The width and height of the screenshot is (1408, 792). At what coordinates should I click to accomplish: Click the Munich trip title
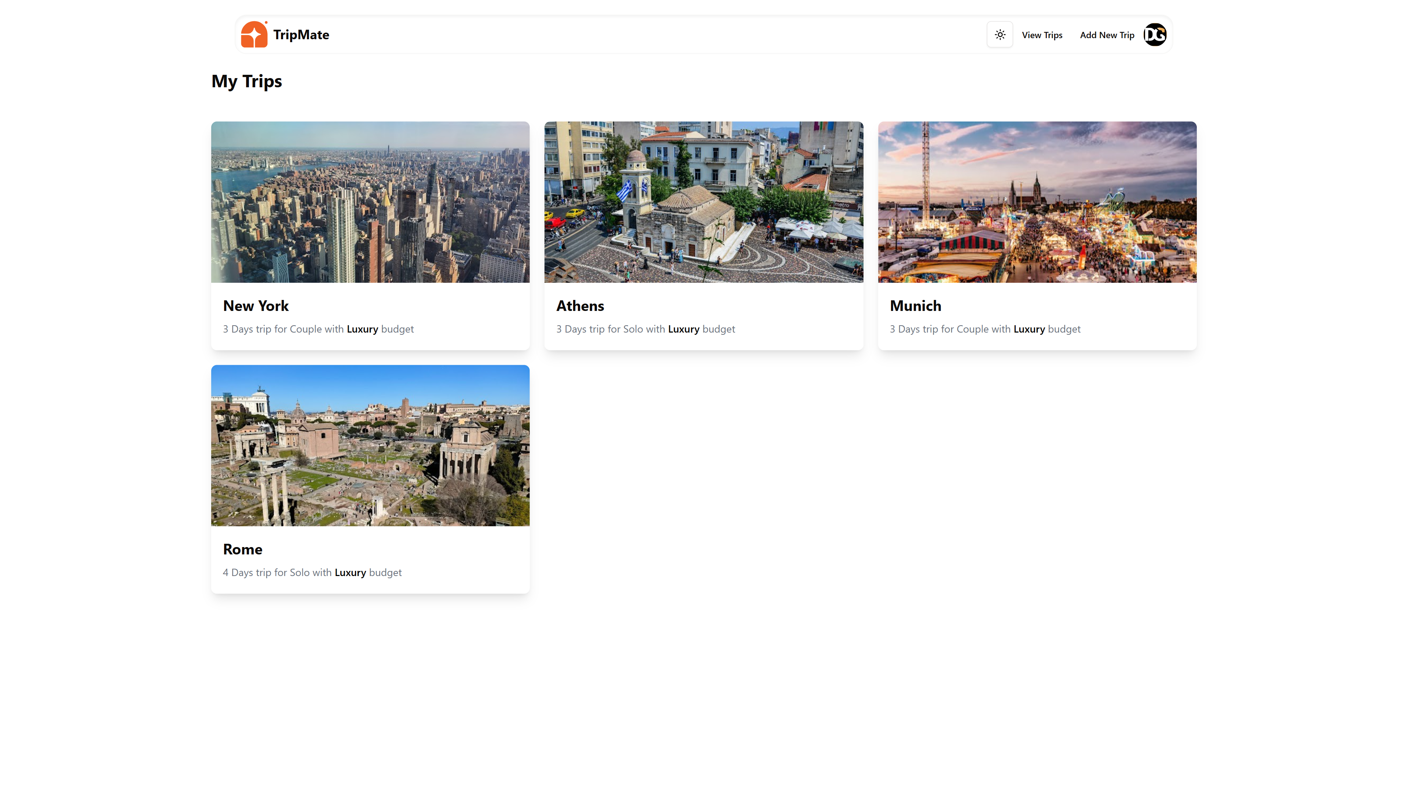click(x=916, y=305)
